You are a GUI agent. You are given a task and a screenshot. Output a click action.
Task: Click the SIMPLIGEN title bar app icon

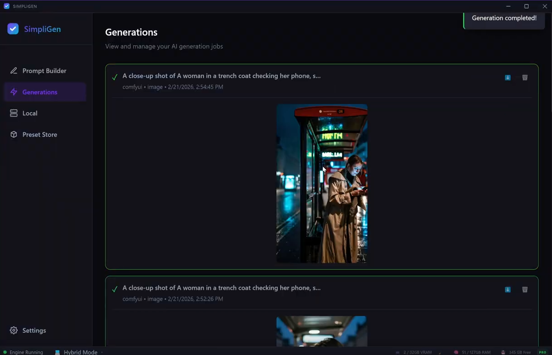(x=6, y=6)
